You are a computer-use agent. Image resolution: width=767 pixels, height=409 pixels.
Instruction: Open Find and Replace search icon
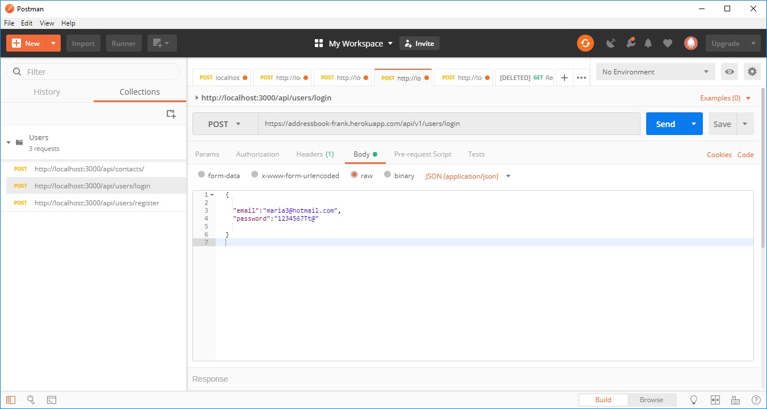point(31,400)
